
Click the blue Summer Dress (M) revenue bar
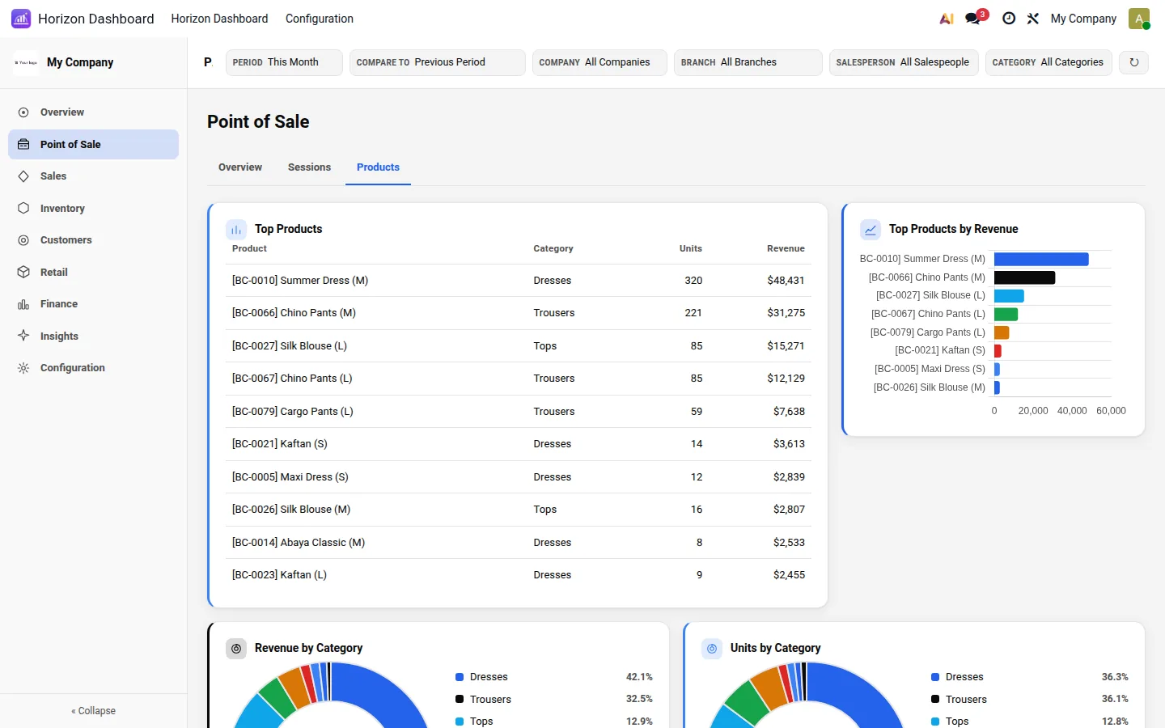coord(1041,260)
